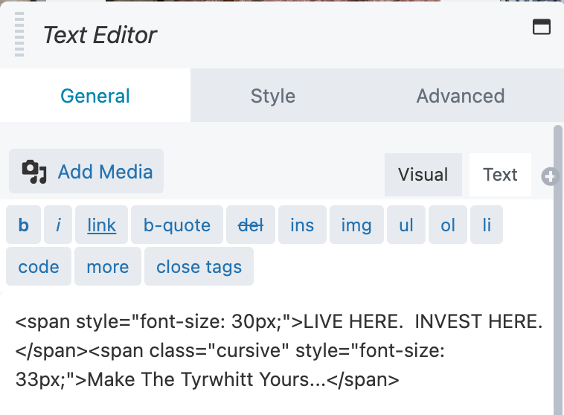Switch editor to Visual mode
The image size is (564, 415).
[x=423, y=175]
